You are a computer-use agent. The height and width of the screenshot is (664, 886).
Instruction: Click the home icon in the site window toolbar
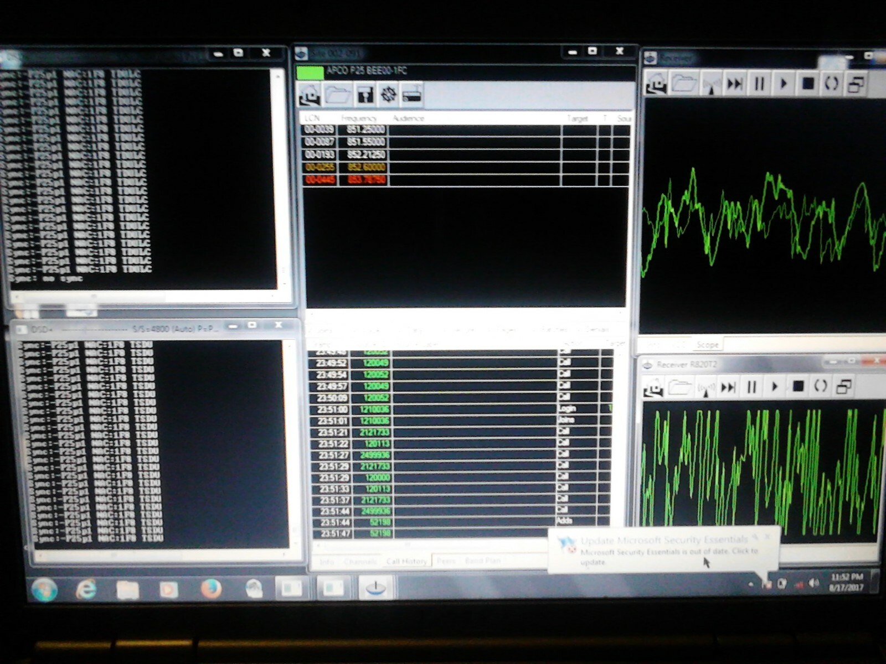click(x=310, y=95)
